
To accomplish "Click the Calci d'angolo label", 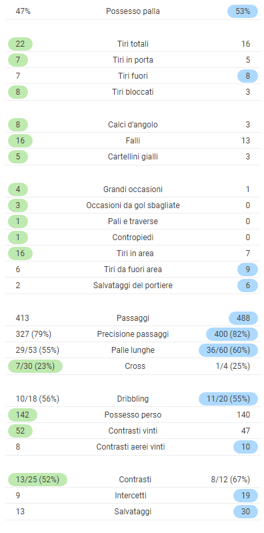I will coord(133,125).
